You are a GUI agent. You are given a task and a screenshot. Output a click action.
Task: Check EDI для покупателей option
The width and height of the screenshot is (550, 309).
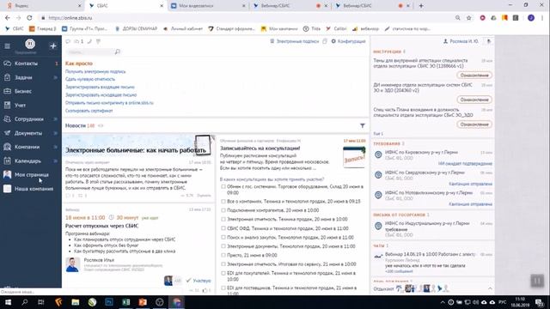[223, 273]
